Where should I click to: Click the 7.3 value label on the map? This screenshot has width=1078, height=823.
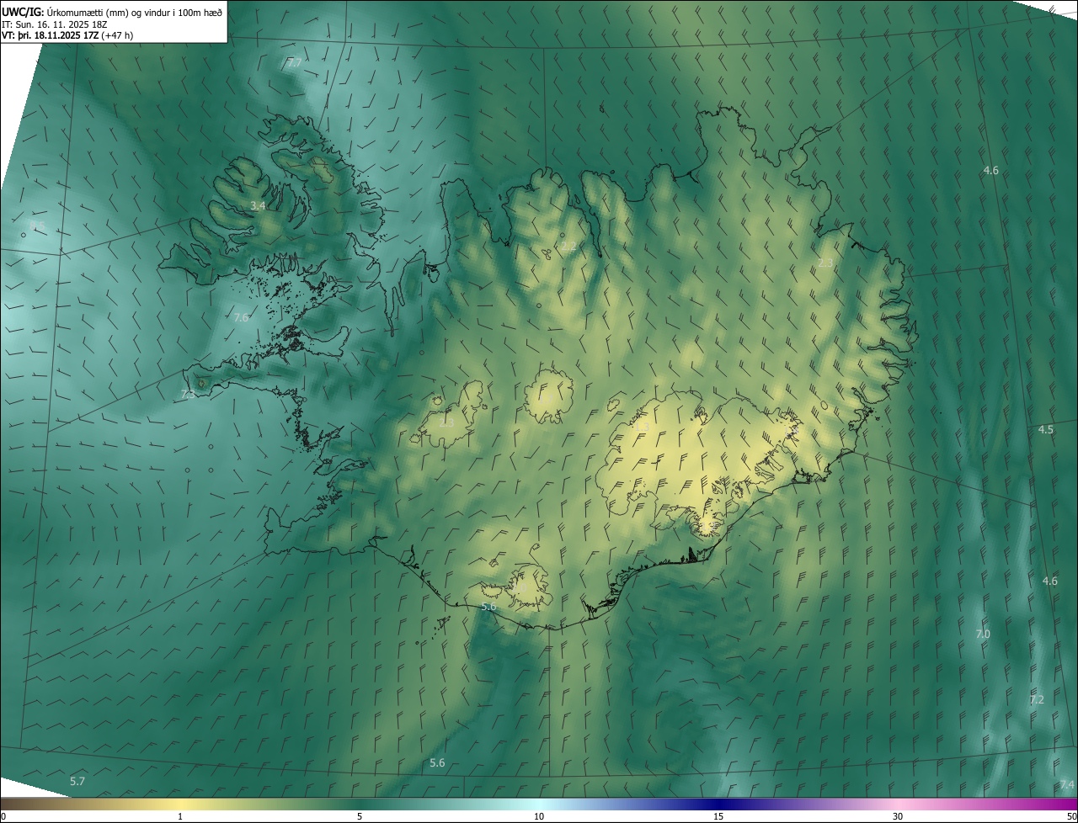tap(188, 394)
